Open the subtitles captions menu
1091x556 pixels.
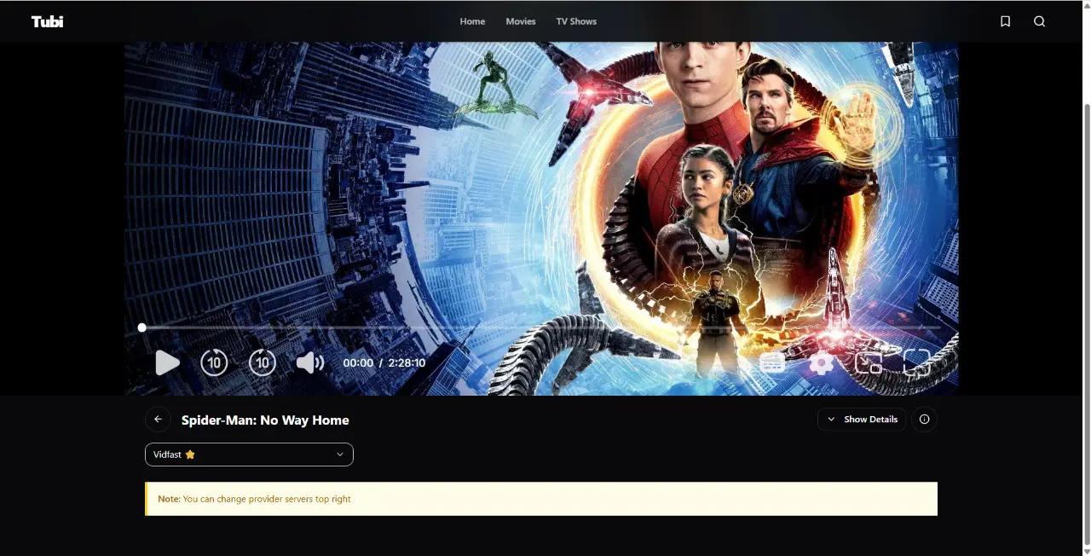(772, 363)
